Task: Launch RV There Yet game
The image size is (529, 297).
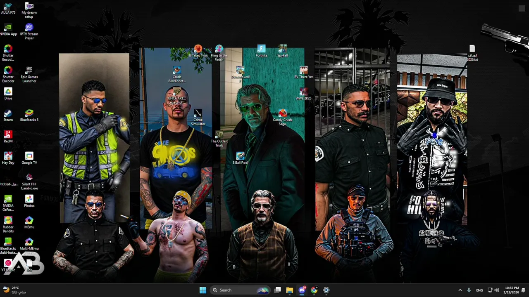Action: 303,73
